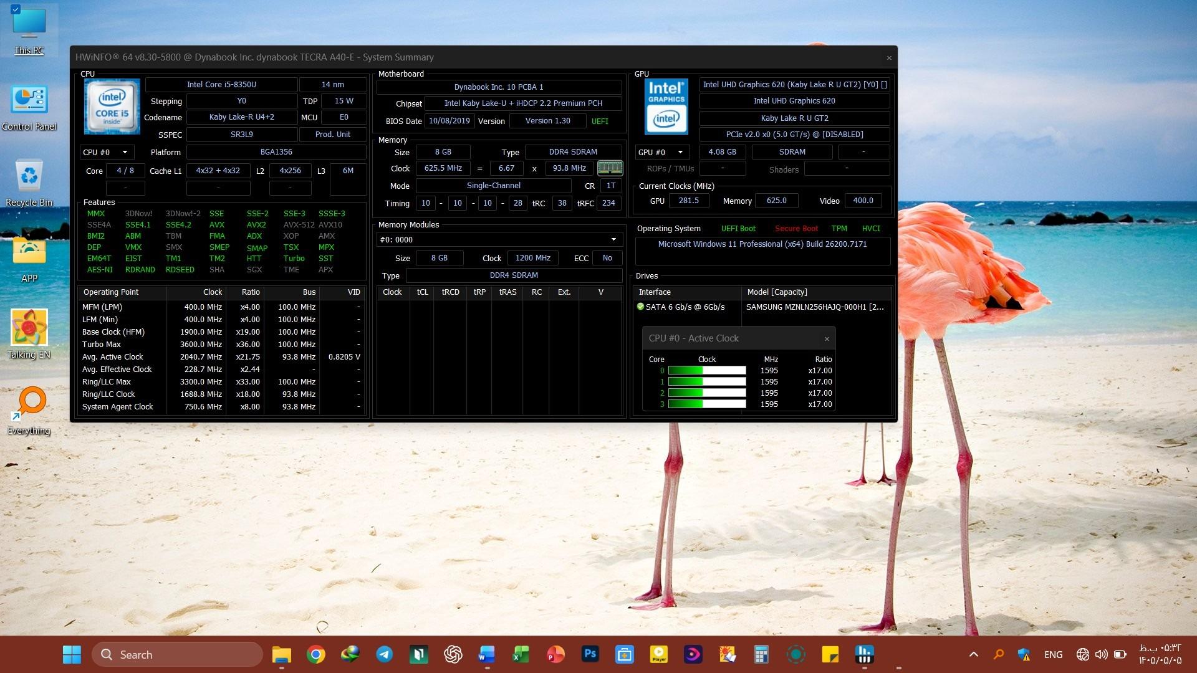Switch to HWiNFO taskbar icon

[x=864, y=654]
